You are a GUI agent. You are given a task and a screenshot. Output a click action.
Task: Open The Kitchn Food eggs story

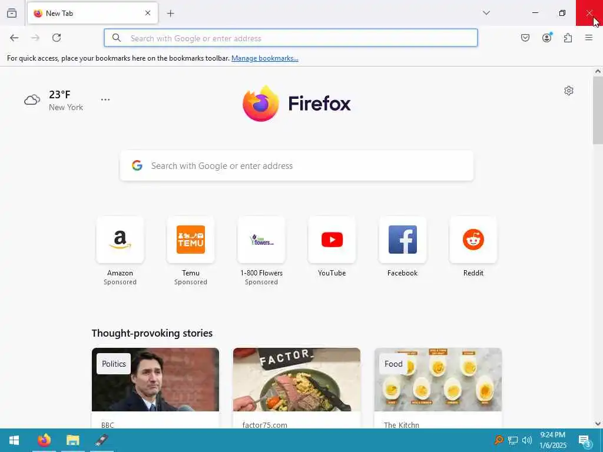[x=438, y=380]
